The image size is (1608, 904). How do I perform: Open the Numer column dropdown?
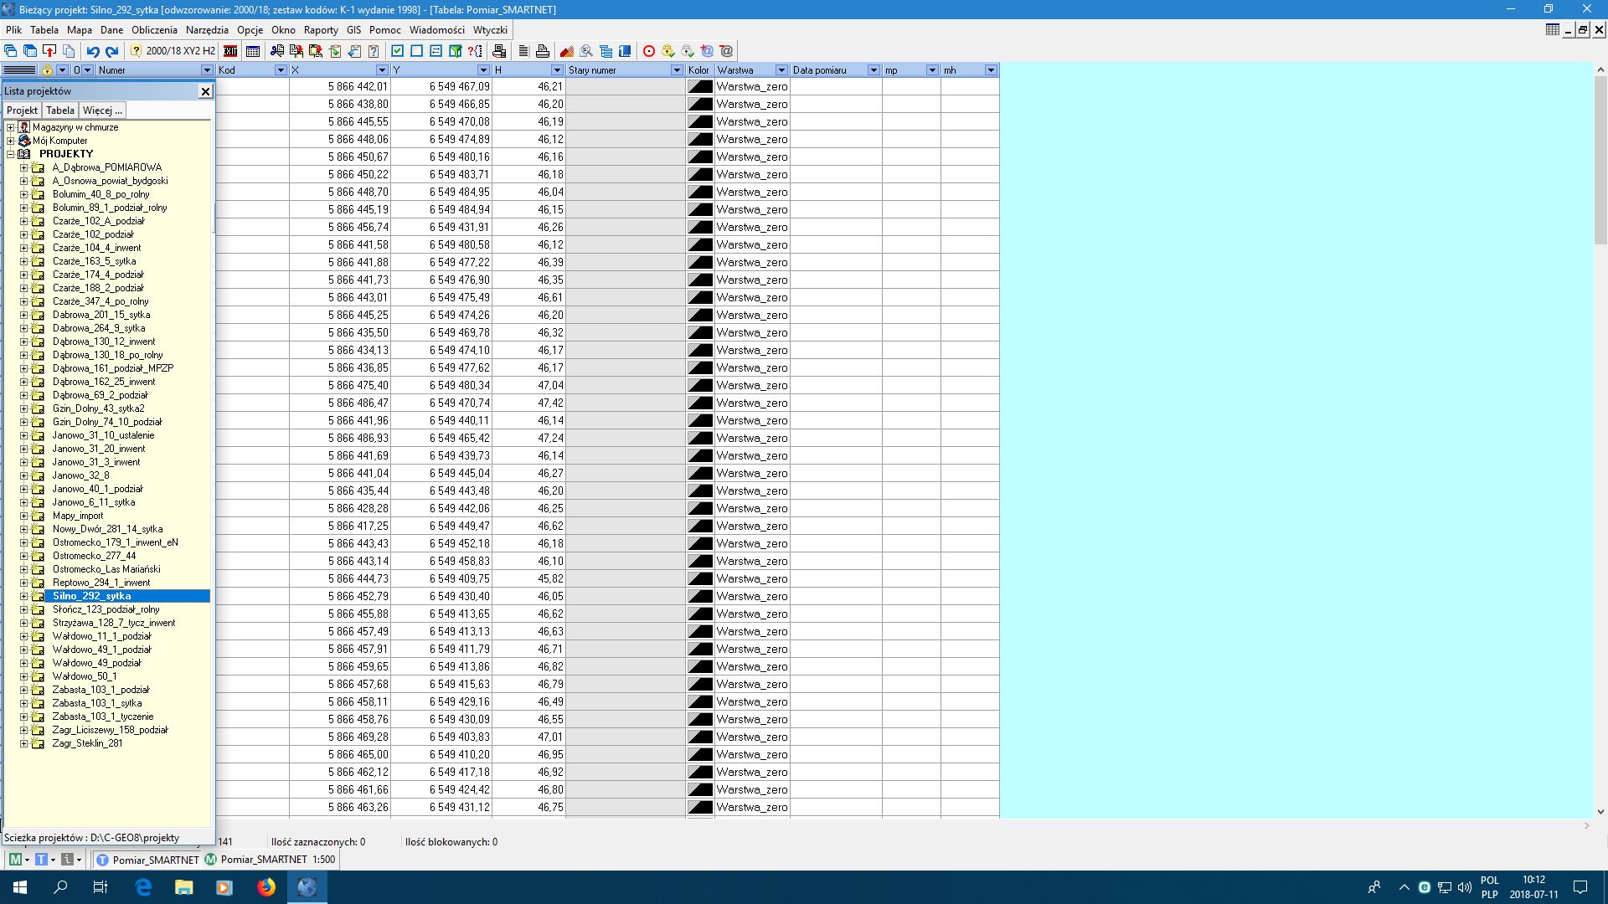point(207,70)
